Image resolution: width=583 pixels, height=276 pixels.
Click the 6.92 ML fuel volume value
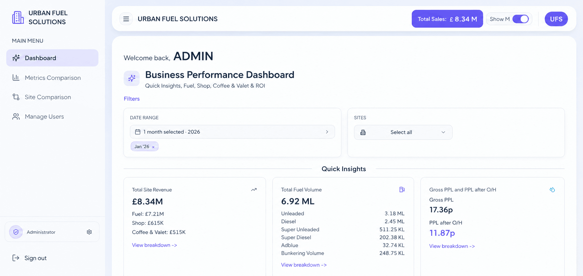pos(298,201)
